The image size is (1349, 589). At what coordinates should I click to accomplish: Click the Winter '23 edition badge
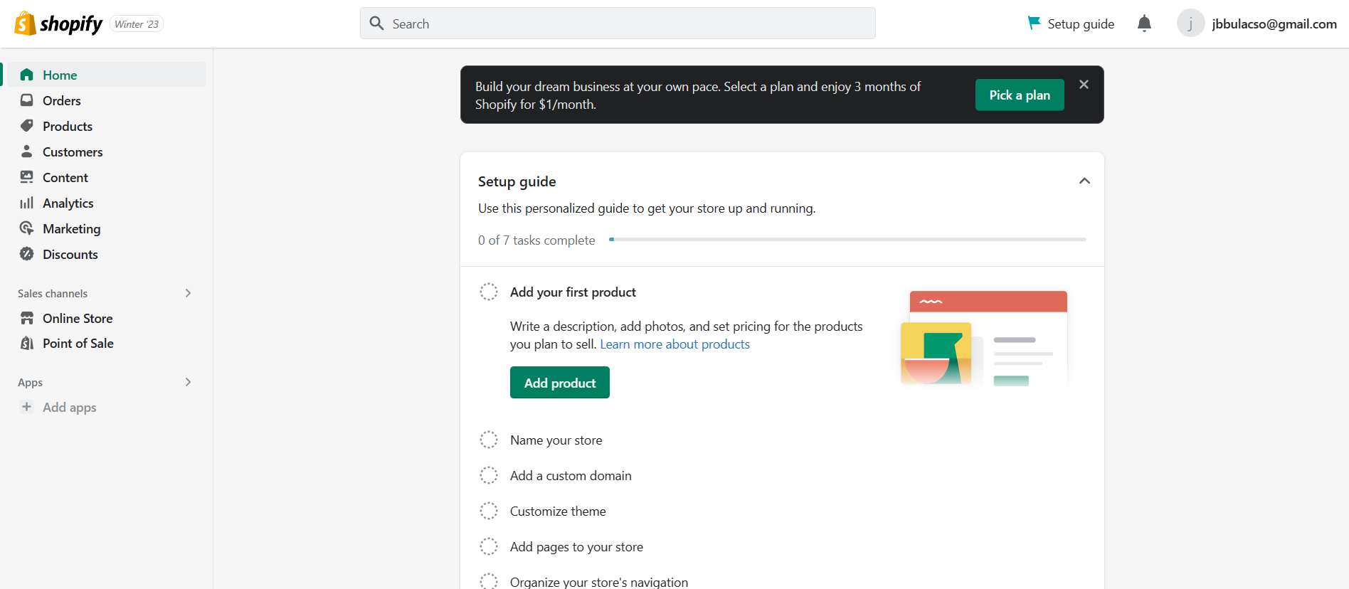[137, 24]
